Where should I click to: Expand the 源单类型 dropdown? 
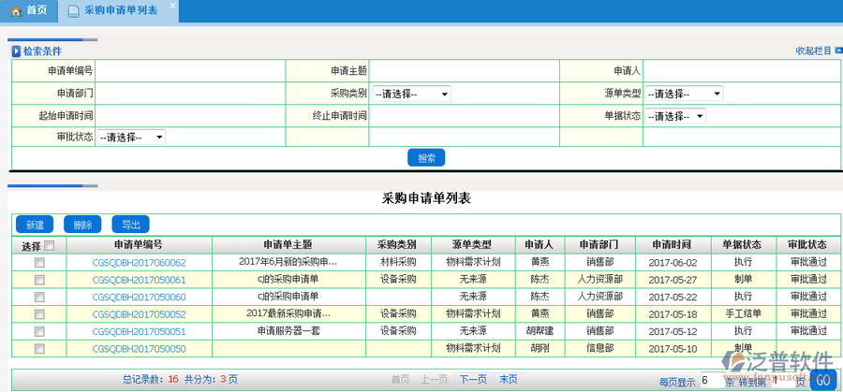tap(684, 94)
